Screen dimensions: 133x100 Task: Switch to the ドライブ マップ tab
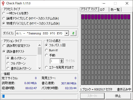click(89, 9)
